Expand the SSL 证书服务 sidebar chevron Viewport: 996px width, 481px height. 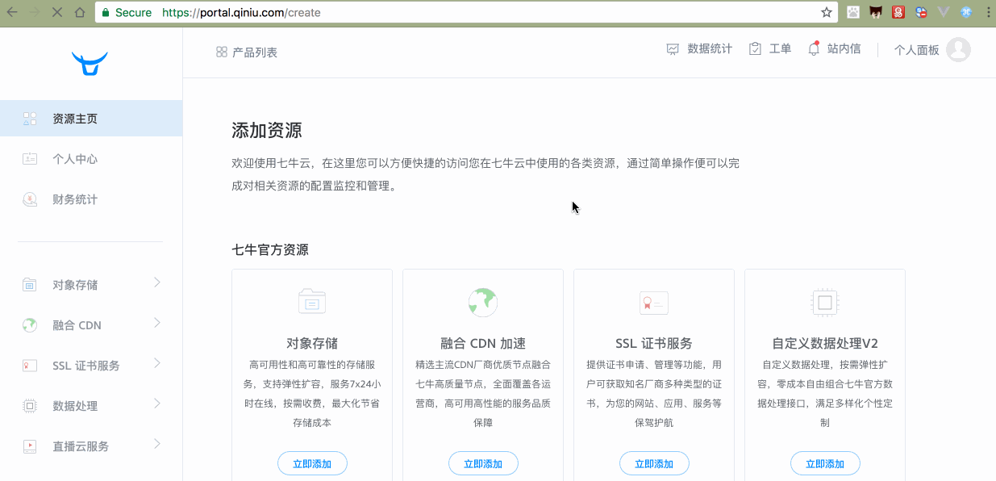click(157, 363)
